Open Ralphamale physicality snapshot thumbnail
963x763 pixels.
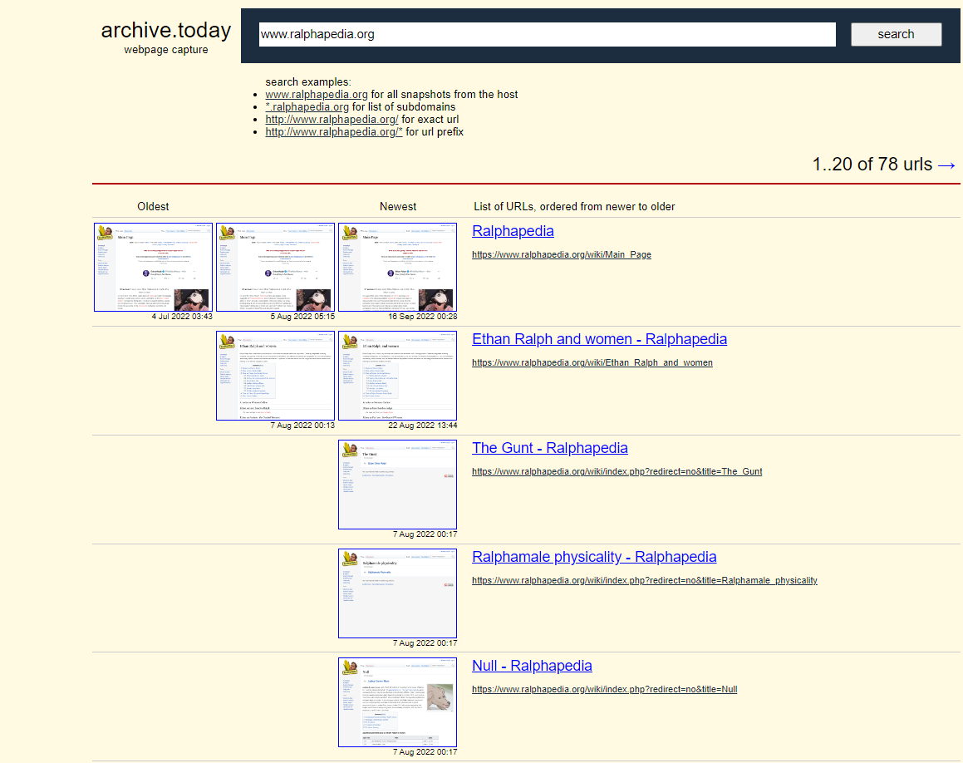tap(397, 593)
